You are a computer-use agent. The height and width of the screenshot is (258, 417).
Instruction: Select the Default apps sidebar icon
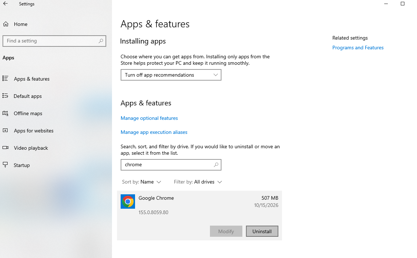click(5, 96)
